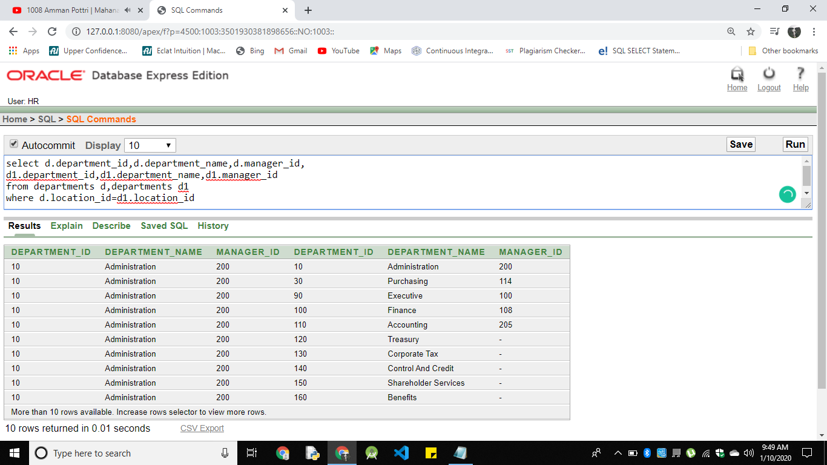
Task: Go back with browser back arrow
Action: click(13, 31)
